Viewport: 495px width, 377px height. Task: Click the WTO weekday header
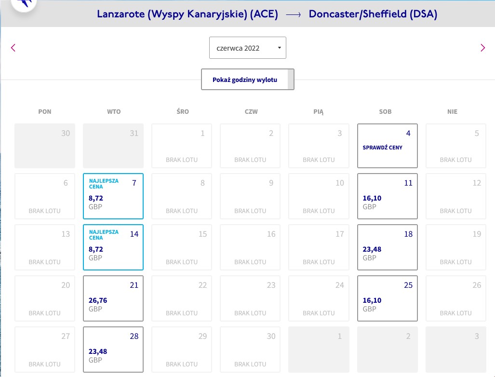point(114,111)
